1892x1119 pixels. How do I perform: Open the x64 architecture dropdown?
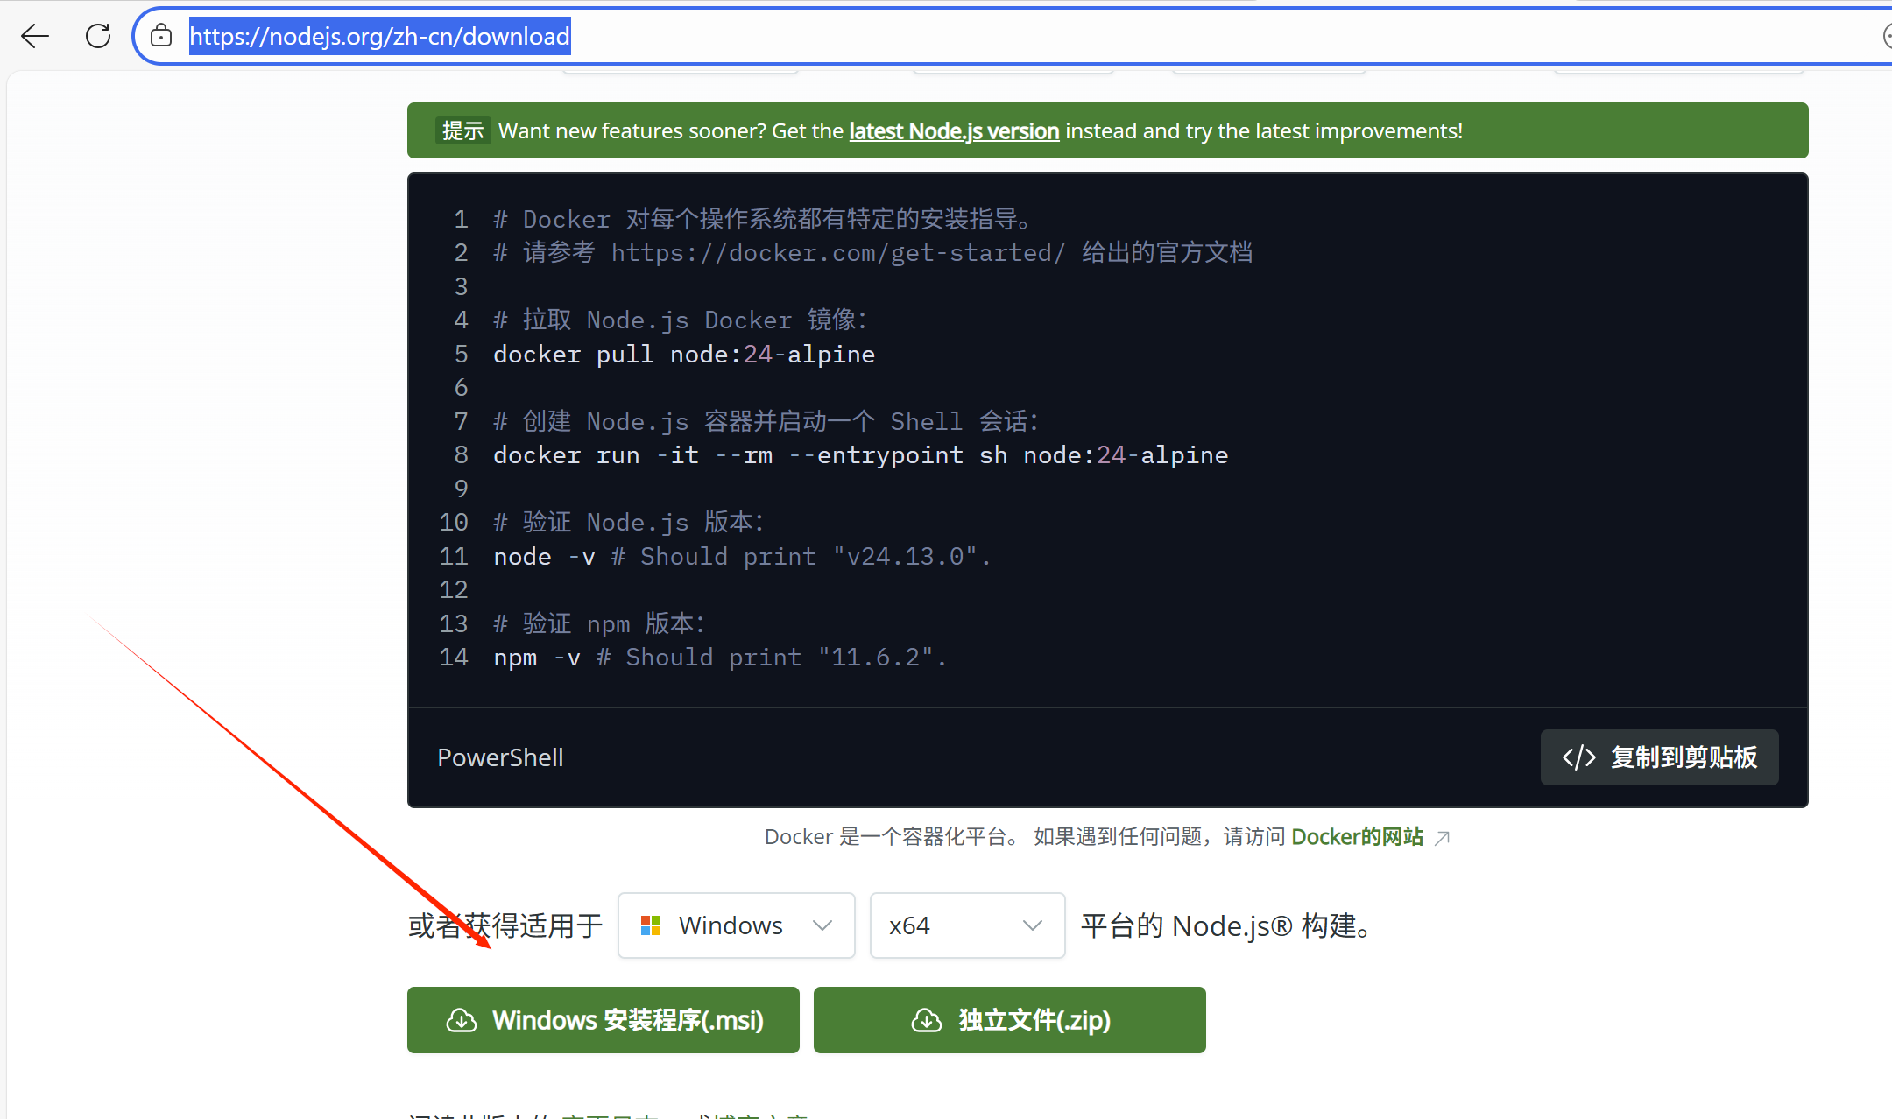pyautogui.click(x=967, y=925)
